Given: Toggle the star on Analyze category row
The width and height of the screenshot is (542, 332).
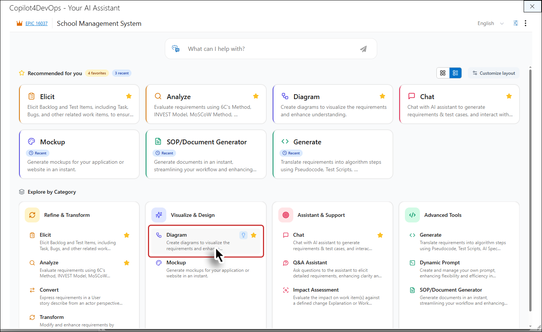Looking at the screenshot, I should point(127,263).
